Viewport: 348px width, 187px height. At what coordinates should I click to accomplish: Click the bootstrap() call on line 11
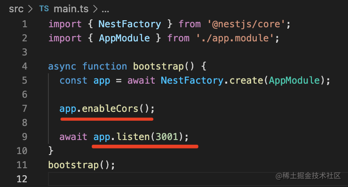click(x=81, y=165)
